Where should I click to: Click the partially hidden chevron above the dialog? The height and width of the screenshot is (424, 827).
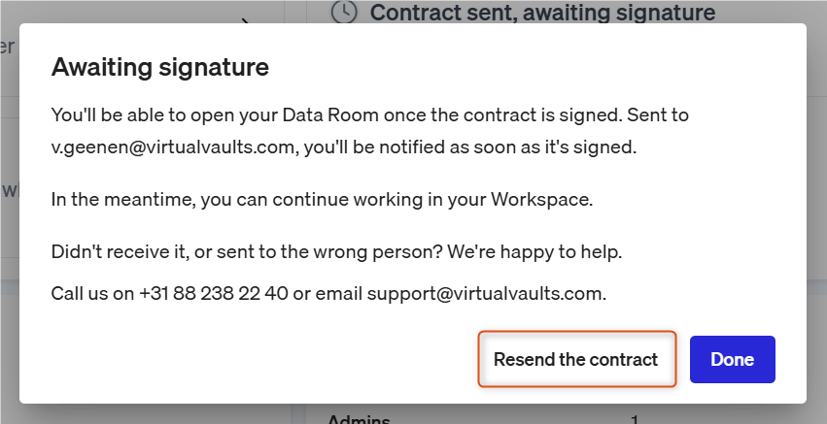(x=245, y=21)
